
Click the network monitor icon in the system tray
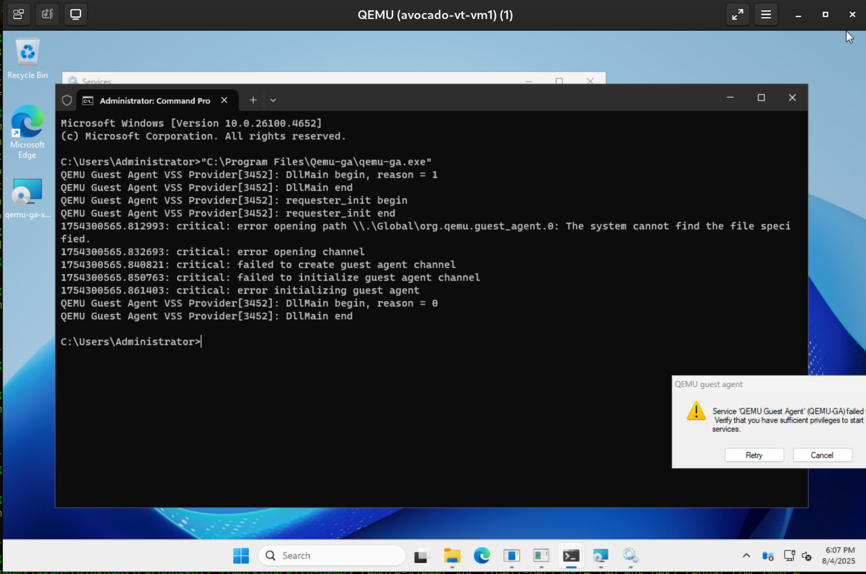[789, 556]
